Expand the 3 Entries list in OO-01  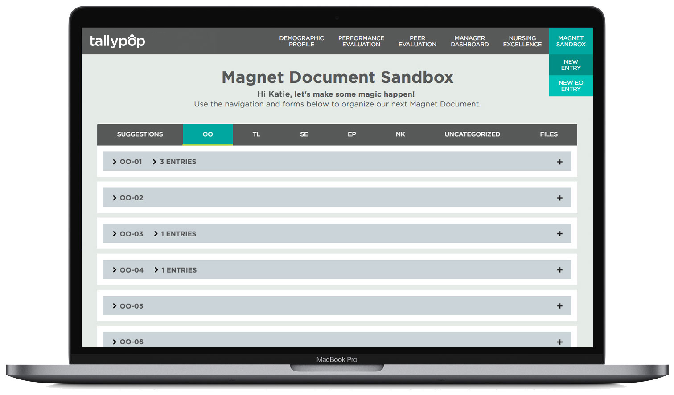(x=155, y=162)
